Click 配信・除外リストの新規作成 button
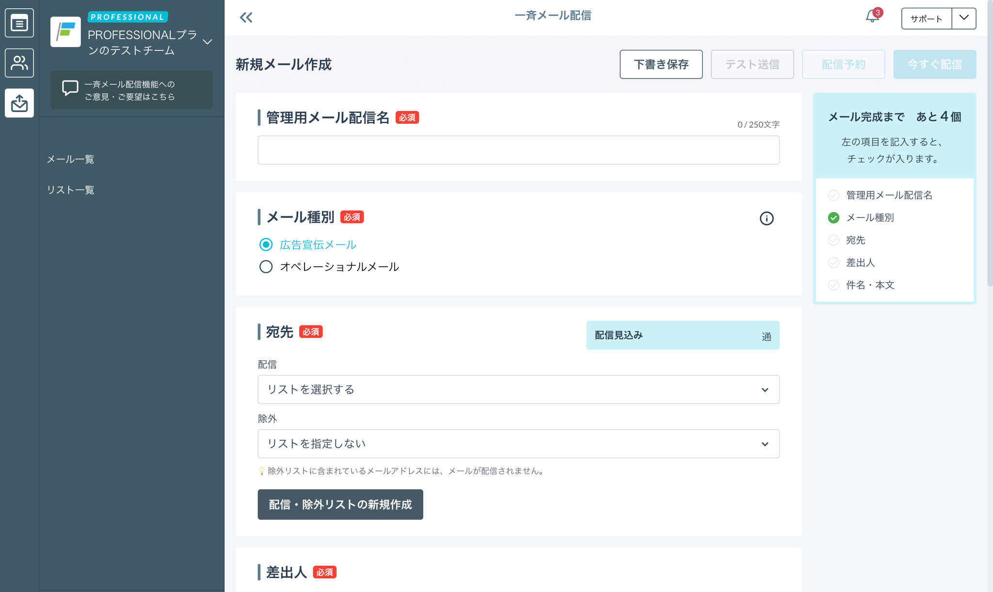This screenshot has width=993, height=592. click(x=340, y=505)
